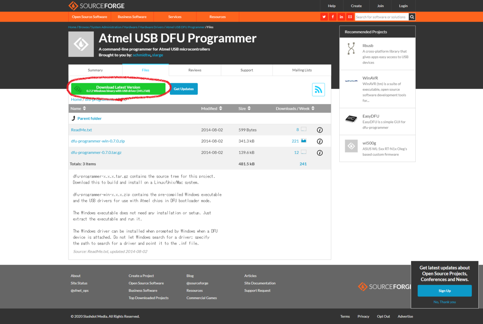This screenshot has height=324, width=483.
Task: Click the search magnifier button
Action: tap(412, 16)
